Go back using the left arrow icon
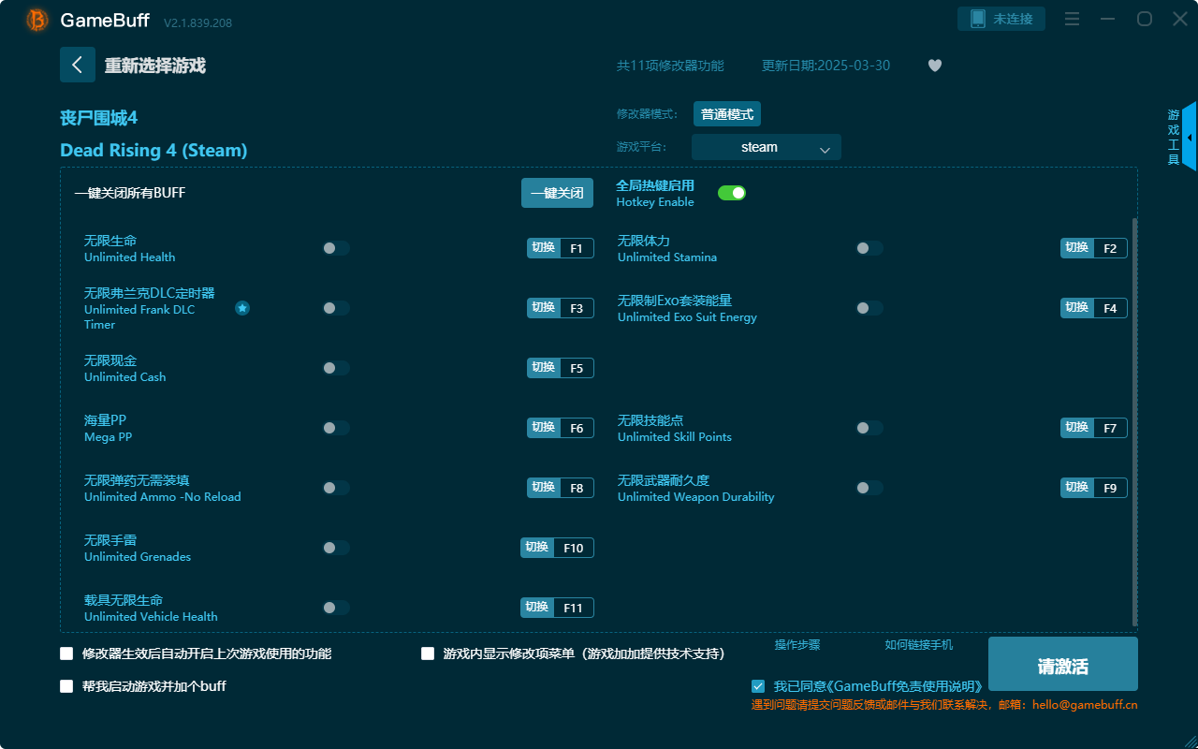The image size is (1198, 749). 78,64
